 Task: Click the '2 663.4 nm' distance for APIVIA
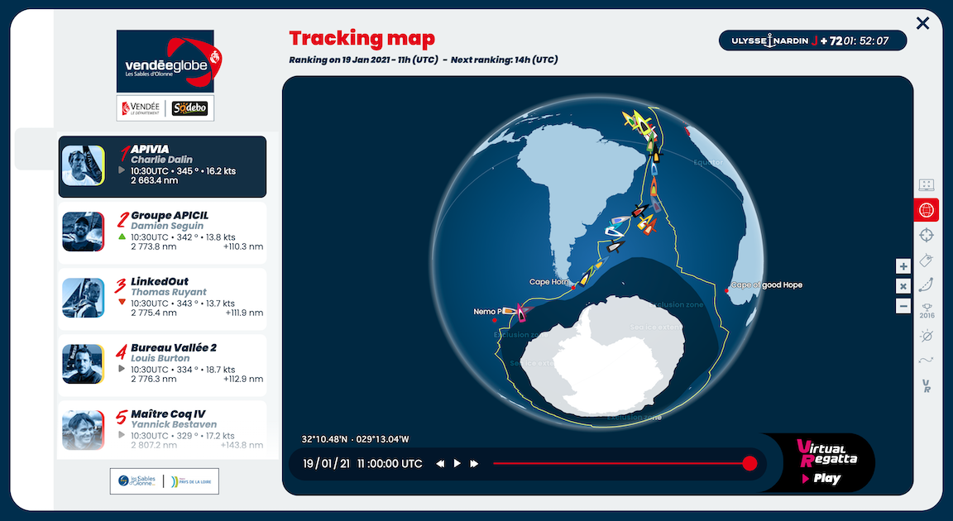click(155, 180)
